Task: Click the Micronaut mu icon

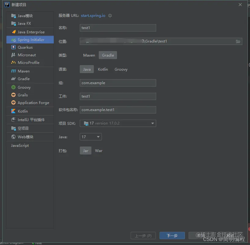Action: (x=13, y=55)
